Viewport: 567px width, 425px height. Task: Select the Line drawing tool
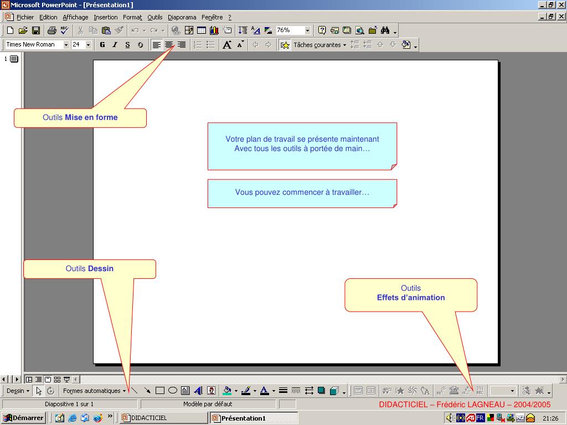(x=134, y=391)
